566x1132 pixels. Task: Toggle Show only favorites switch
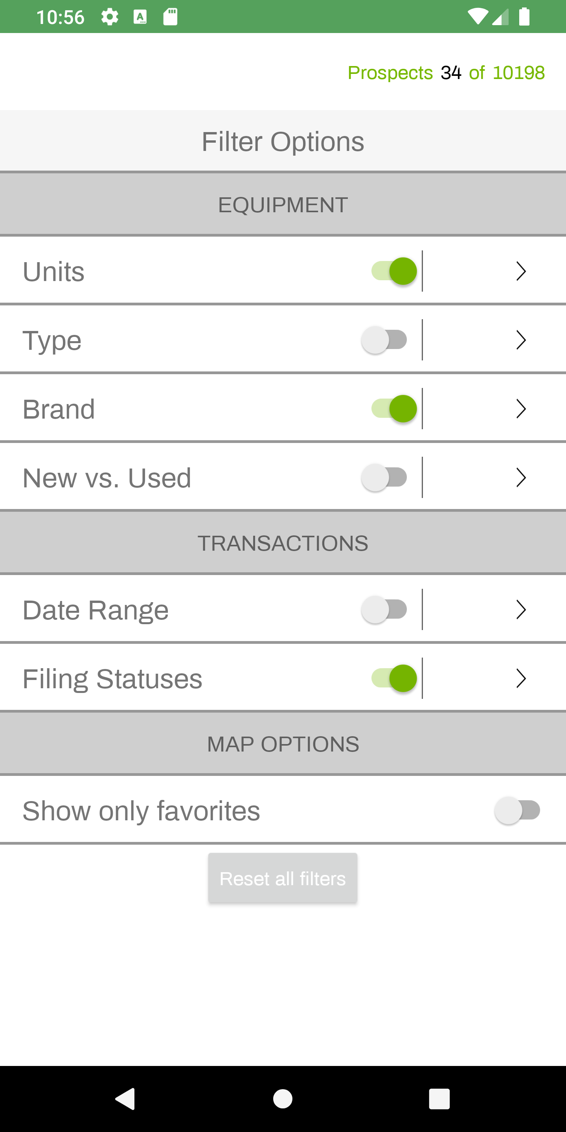517,810
